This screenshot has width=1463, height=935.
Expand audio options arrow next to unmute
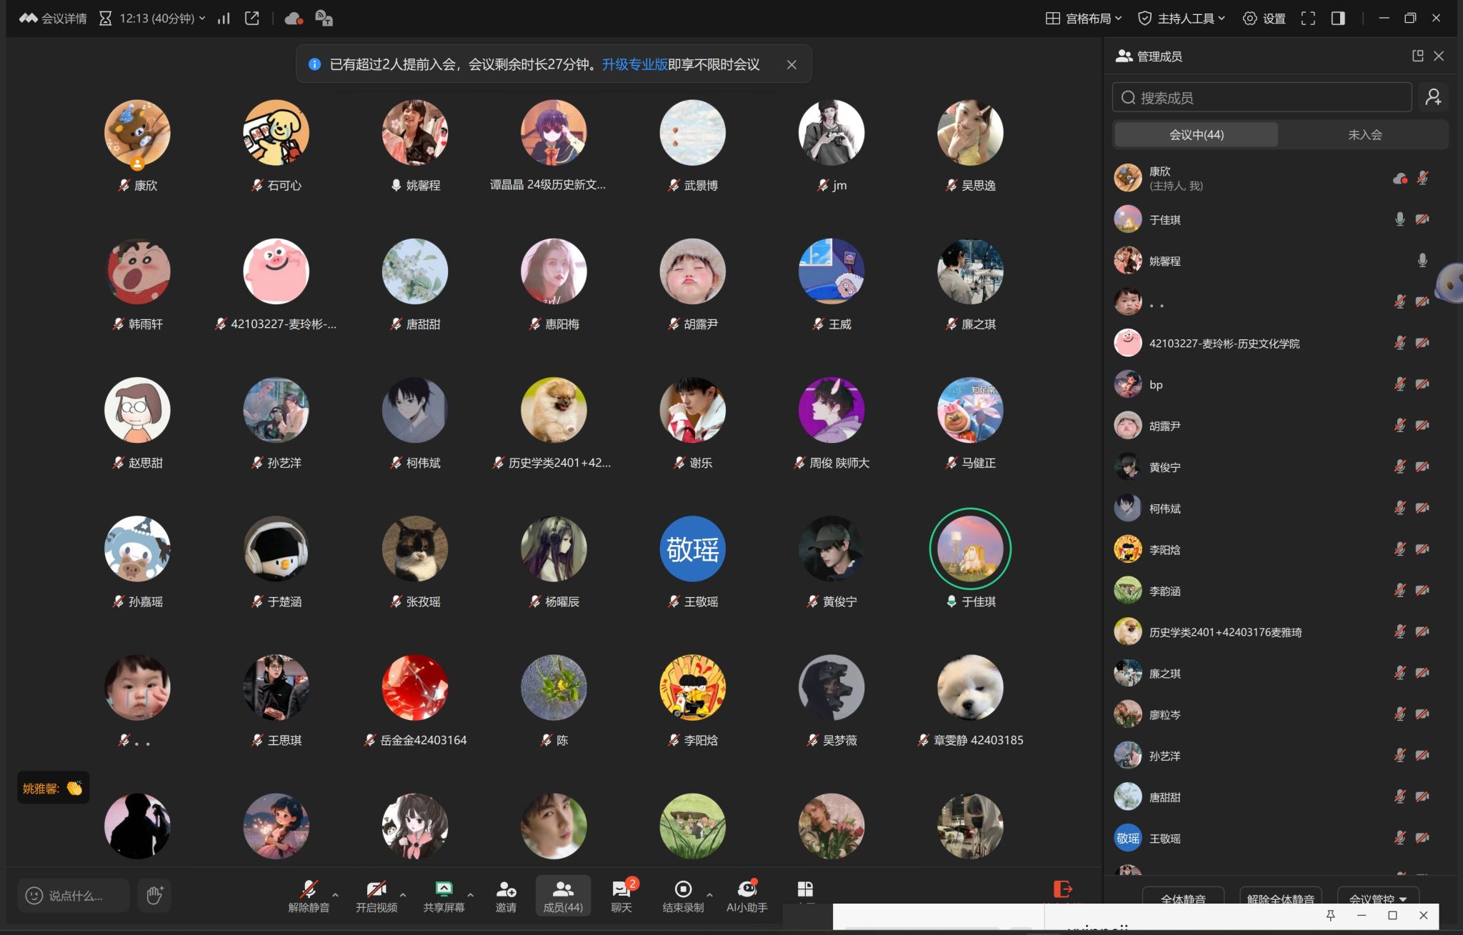point(335,894)
